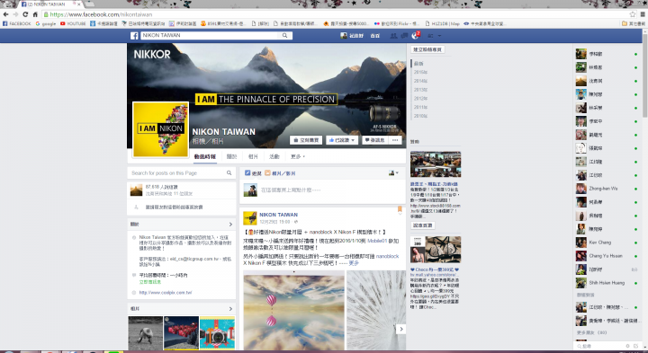Viewport: 648px width, 353px height.
Task: Click the next arrow on the post photos
Action: pos(400,329)
